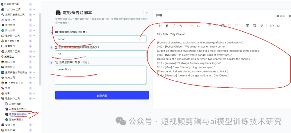The image size is (291, 133).
Task: Click the 'Love and danger collide' narrator line
Action: (x=193, y=76)
